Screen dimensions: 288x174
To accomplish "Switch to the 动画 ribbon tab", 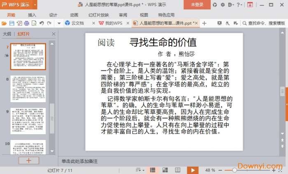I will point(74,15).
